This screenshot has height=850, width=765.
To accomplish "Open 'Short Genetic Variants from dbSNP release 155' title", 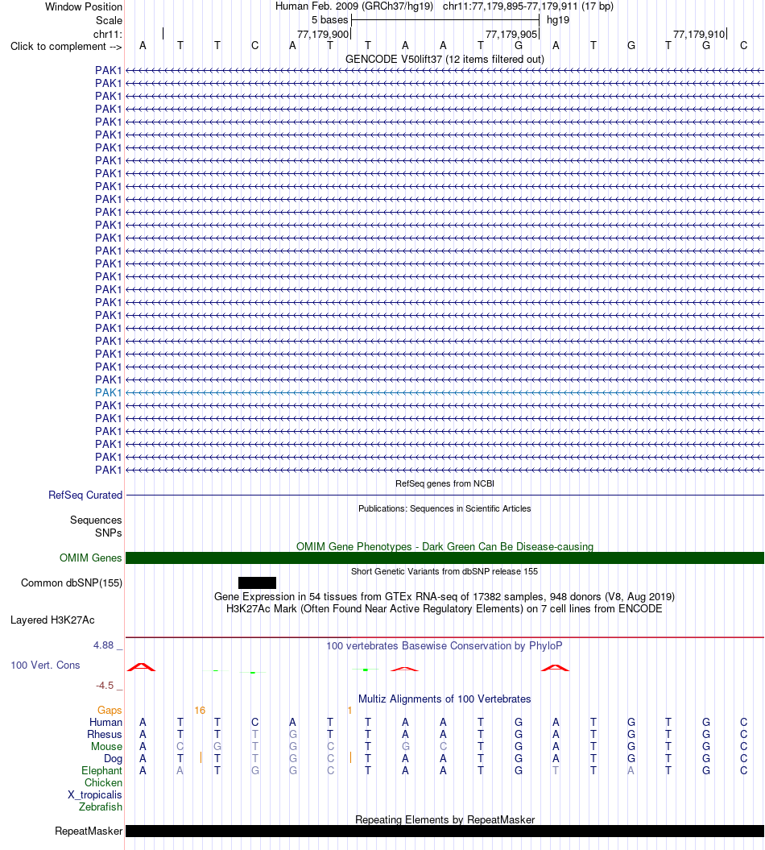I will [445, 571].
